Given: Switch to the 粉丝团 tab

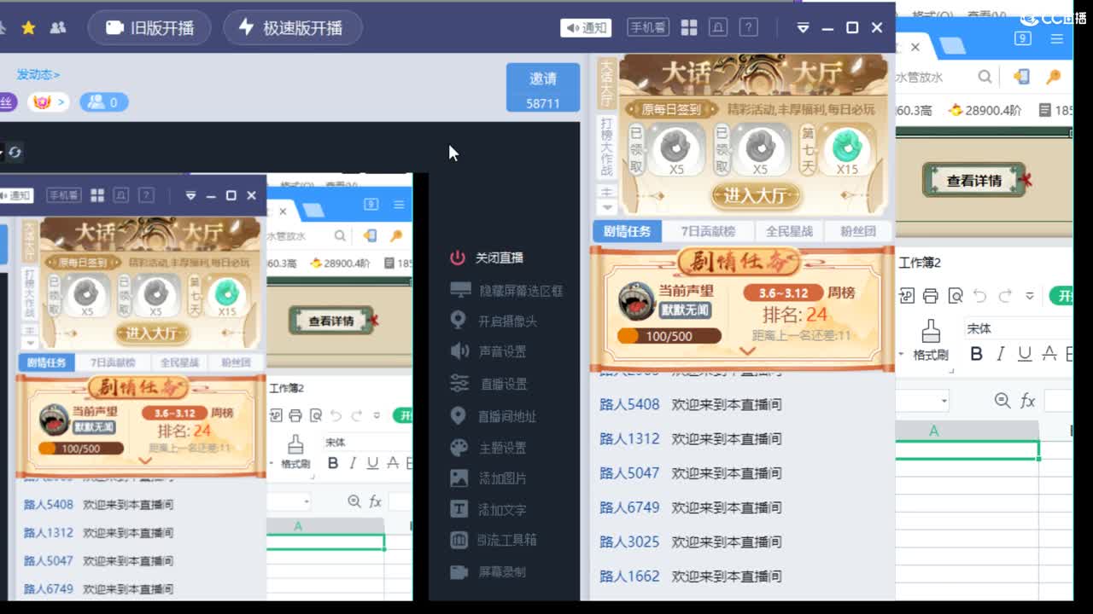Looking at the screenshot, I should tap(857, 230).
